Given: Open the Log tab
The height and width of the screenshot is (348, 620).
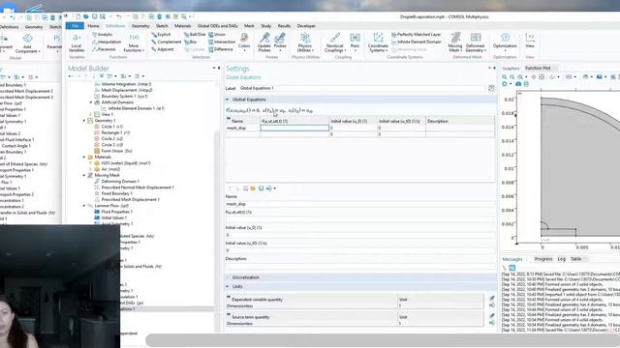Looking at the screenshot, I should click(562, 259).
